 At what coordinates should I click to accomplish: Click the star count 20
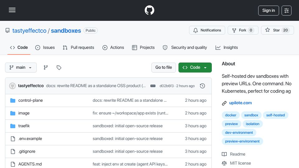click(285, 30)
